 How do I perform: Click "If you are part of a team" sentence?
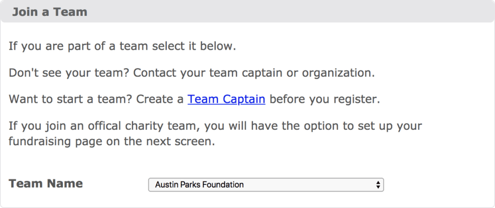click(73, 47)
